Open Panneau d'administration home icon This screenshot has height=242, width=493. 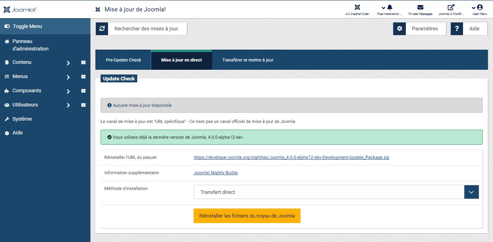pyautogui.click(x=7, y=41)
